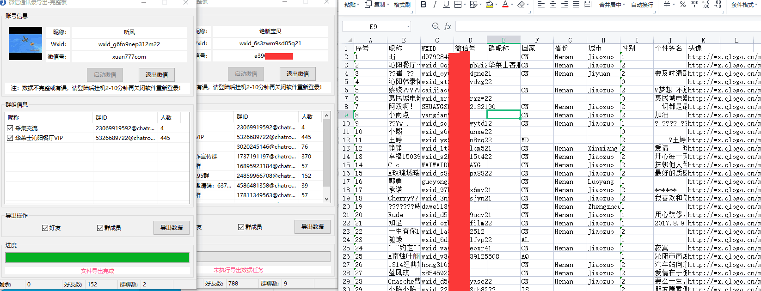The height and width of the screenshot is (291, 761).
Task: Click the disabled 启动微信 in 听风 window
Action: coord(105,74)
